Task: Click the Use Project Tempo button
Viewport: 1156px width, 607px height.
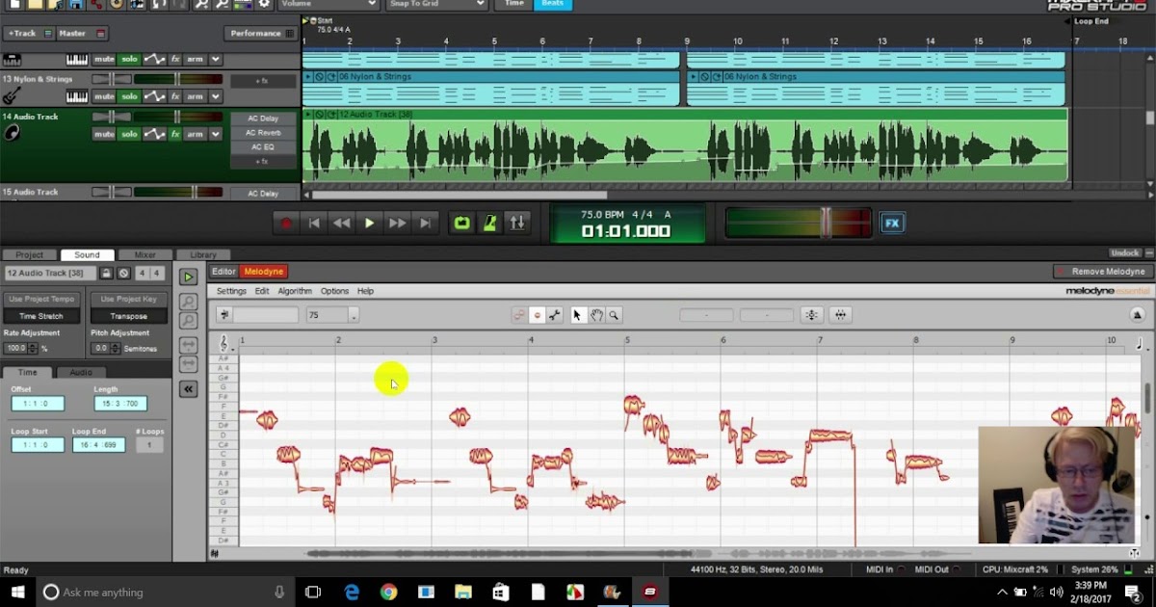Action: (x=41, y=299)
